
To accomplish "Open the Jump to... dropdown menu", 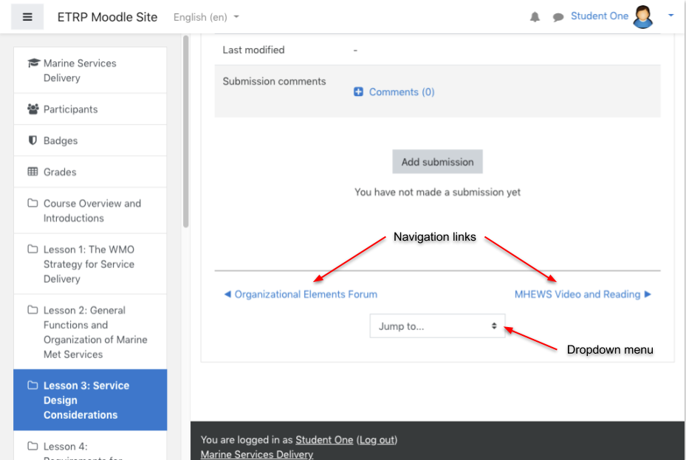I will click(x=437, y=326).
